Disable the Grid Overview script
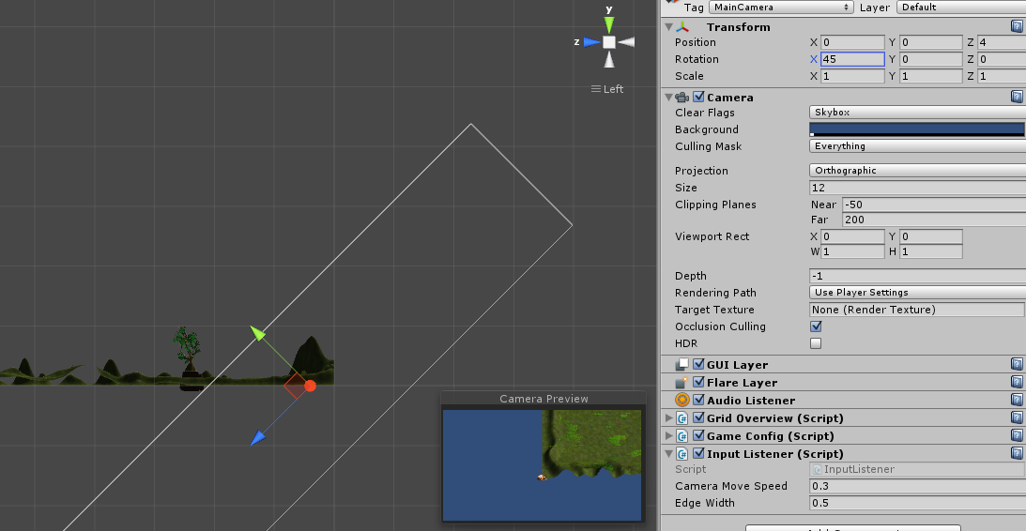Screen dimensions: 1026x531 (x=698, y=417)
